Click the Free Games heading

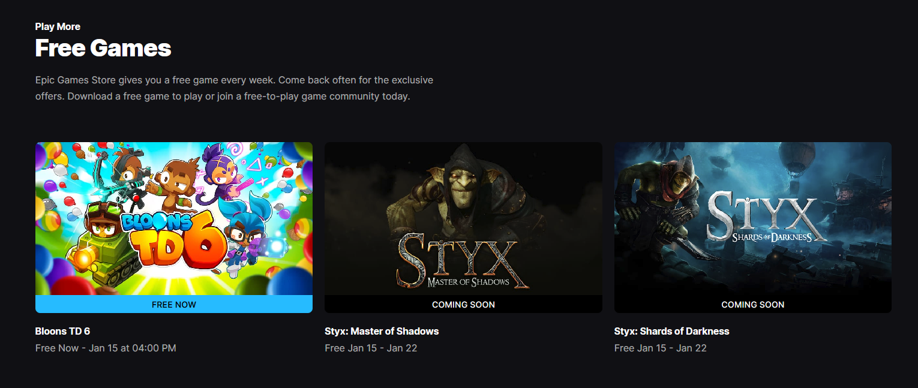[x=103, y=48]
